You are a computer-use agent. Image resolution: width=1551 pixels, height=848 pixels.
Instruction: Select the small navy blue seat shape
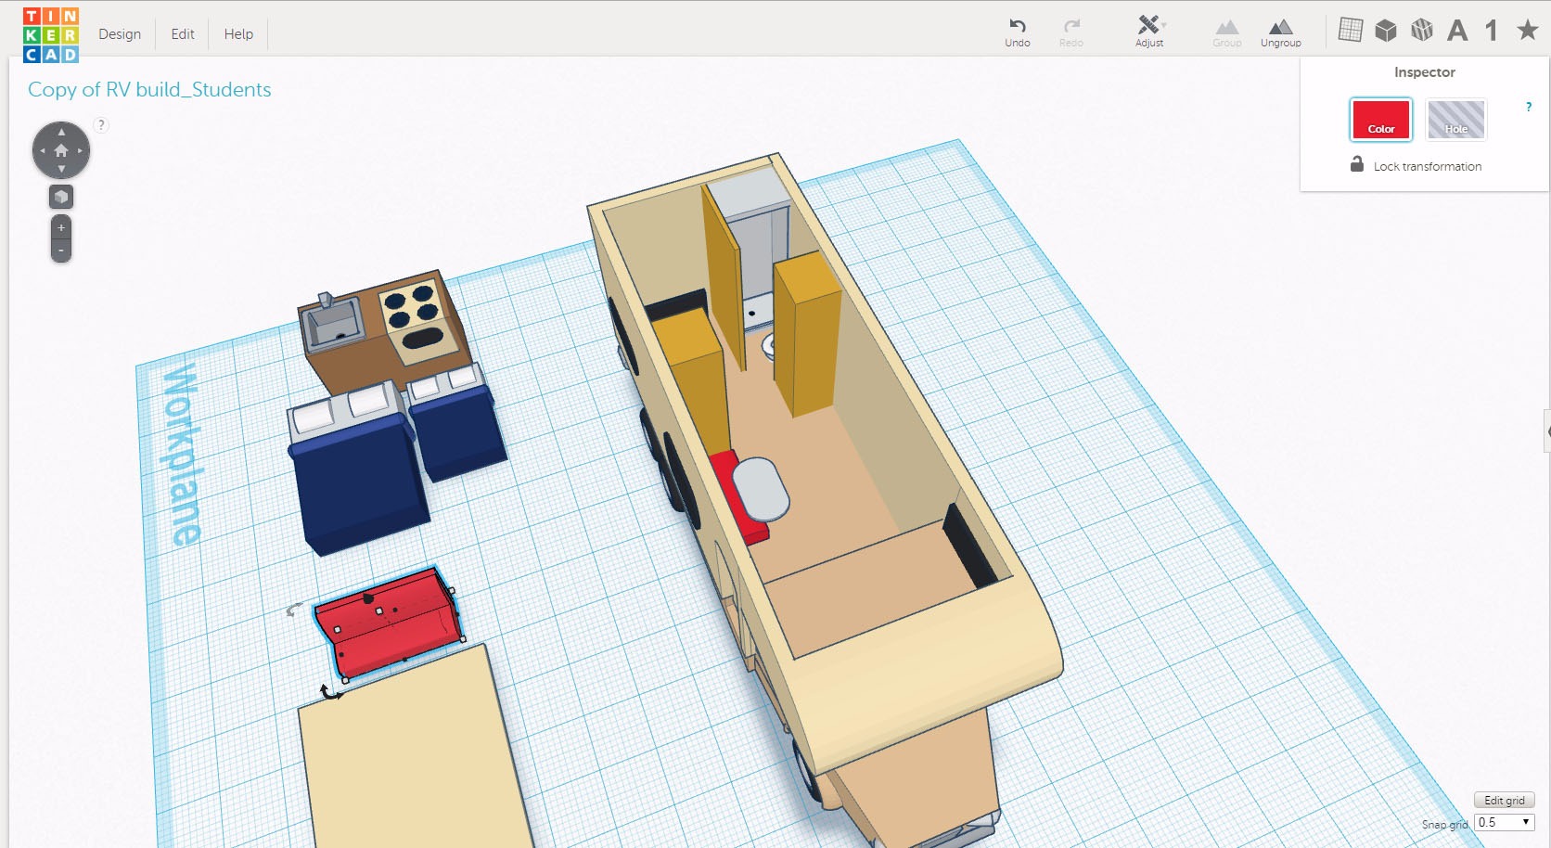click(456, 427)
